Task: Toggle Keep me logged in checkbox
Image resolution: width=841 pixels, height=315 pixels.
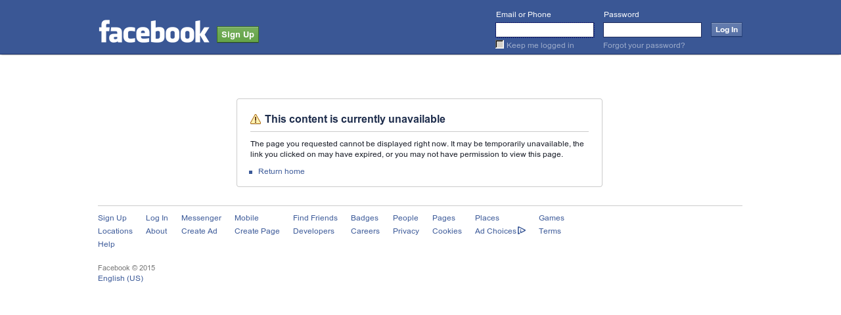Action: click(500, 45)
